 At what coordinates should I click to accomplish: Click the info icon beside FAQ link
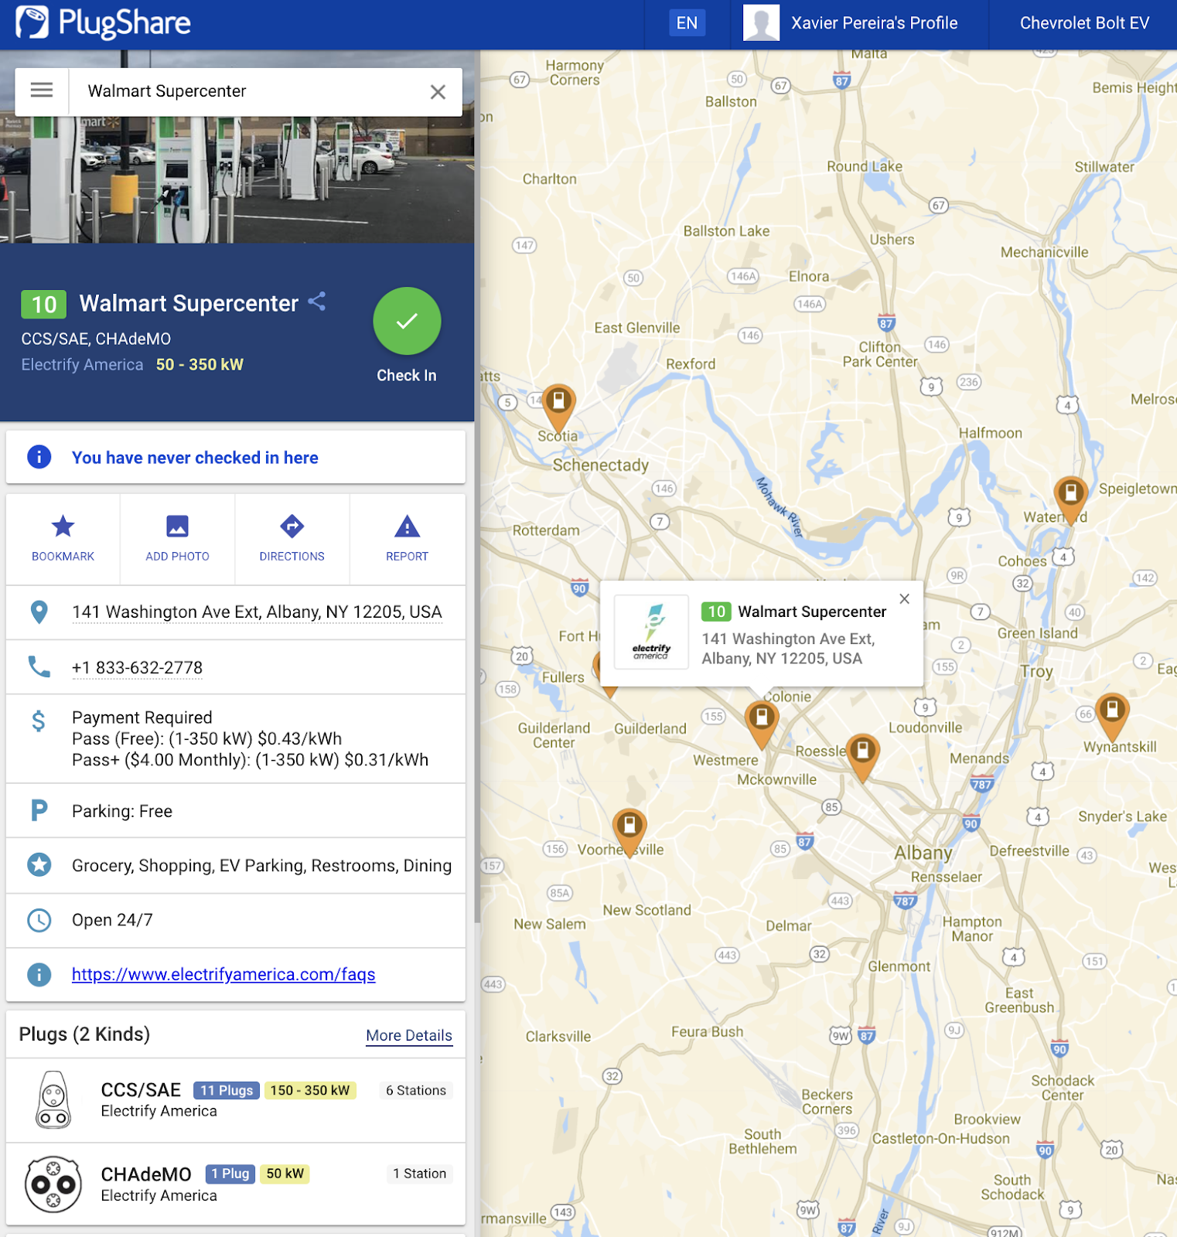[x=39, y=974]
